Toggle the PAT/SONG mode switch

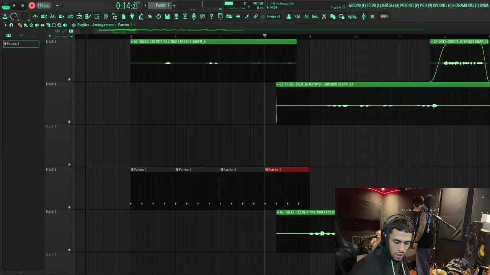[x=5, y=5]
